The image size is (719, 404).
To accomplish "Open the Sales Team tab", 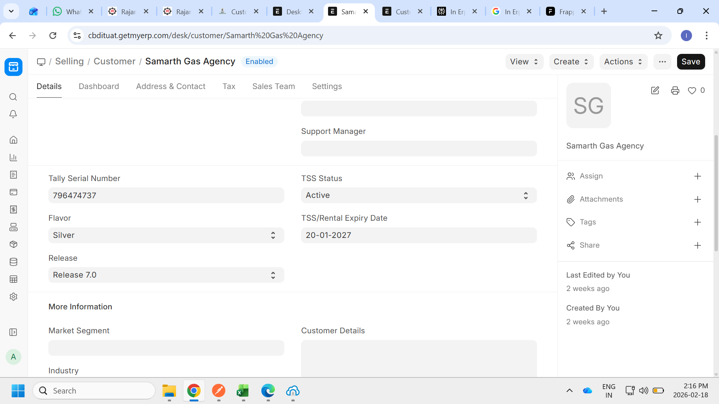I will [x=274, y=86].
